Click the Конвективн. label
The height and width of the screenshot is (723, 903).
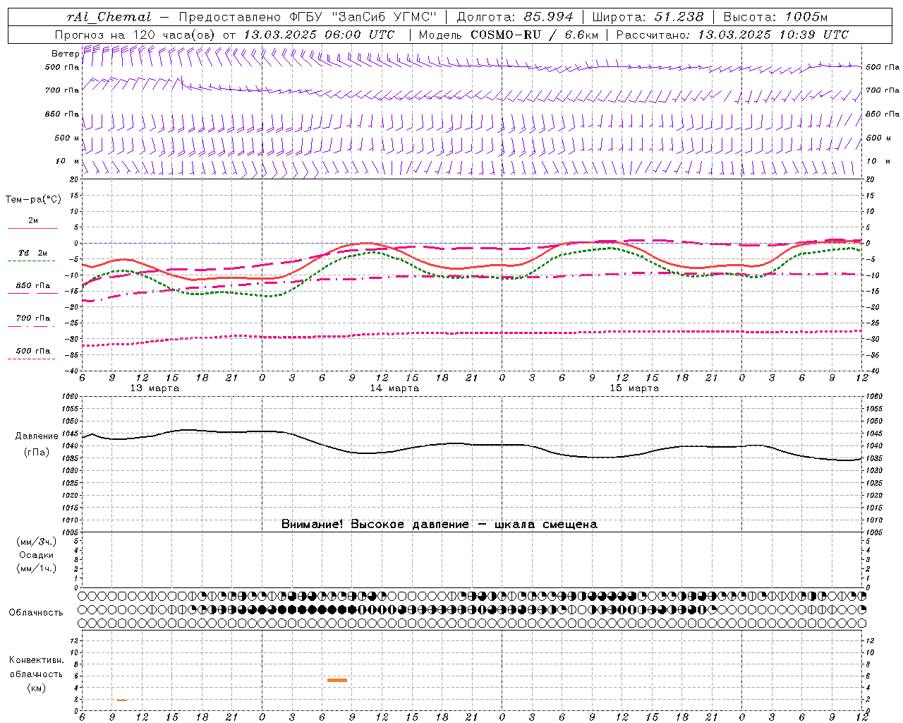coord(37,660)
